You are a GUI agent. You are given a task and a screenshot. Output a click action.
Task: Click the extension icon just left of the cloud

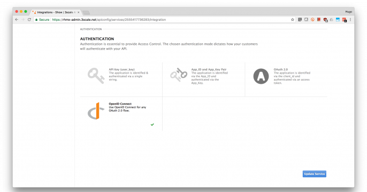(325, 20)
